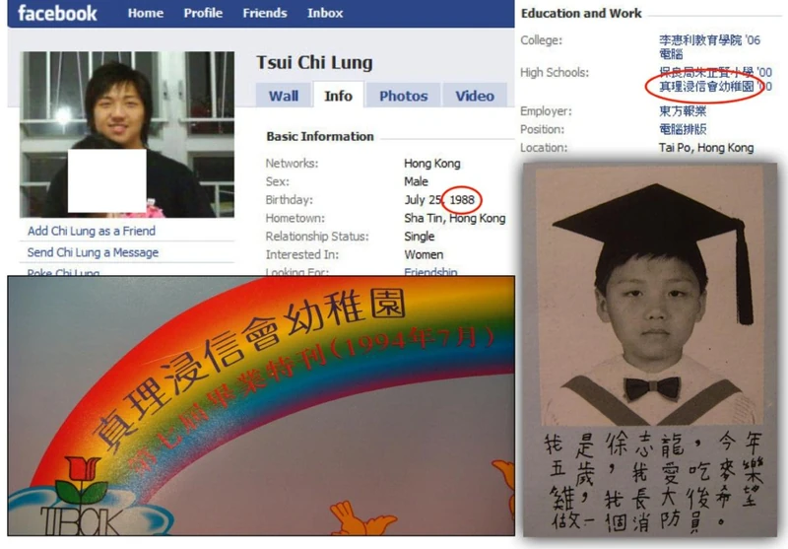This screenshot has width=788, height=549.
Task: Open the Inbox link
Action: pos(325,13)
